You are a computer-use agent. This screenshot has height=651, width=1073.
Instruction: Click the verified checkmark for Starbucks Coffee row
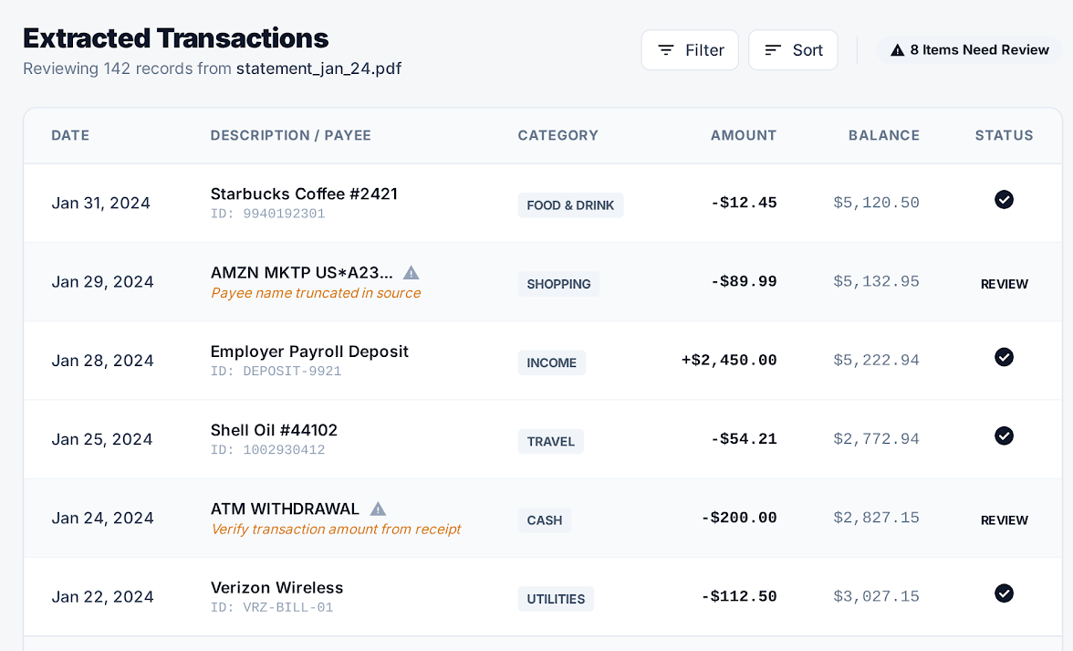[x=1004, y=200]
